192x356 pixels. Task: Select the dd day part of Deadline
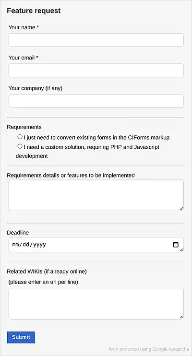tap(26, 245)
